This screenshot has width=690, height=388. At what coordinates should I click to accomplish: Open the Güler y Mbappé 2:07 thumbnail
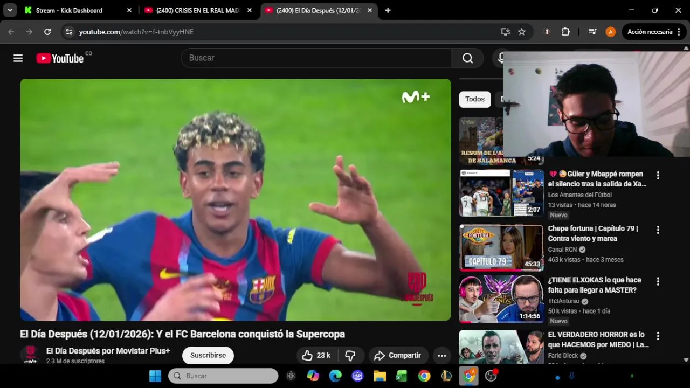click(x=501, y=193)
